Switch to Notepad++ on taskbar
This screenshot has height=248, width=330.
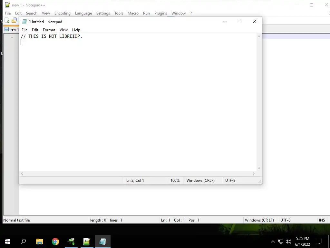click(x=87, y=242)
